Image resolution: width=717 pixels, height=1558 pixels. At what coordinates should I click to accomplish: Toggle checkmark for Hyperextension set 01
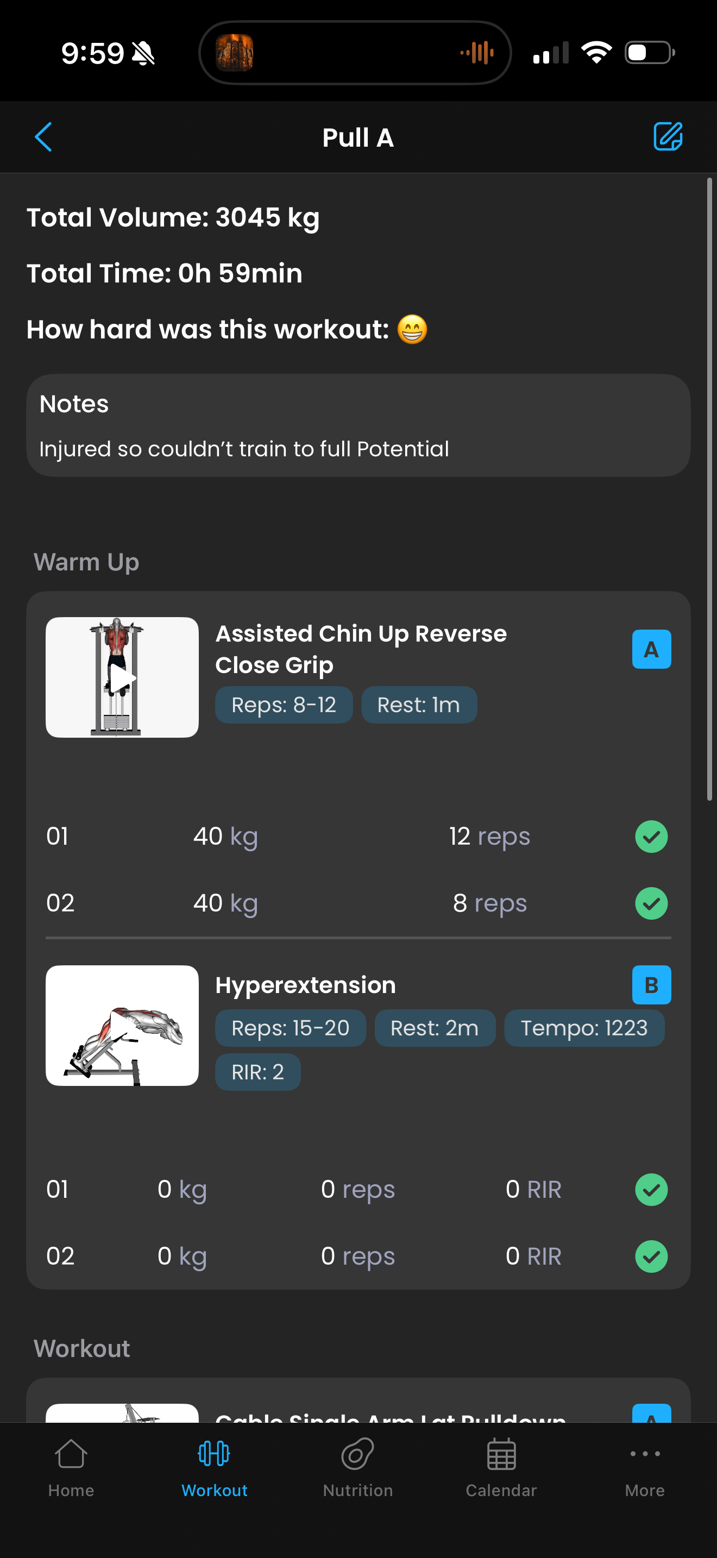click(x=651, y=1190)
